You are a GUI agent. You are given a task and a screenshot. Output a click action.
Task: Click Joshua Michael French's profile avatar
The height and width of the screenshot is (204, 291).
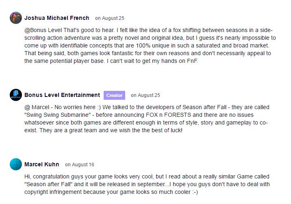point(15,18)
